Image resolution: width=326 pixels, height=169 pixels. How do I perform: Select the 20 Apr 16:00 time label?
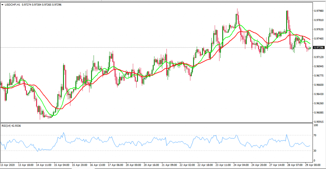coord(152,165)
